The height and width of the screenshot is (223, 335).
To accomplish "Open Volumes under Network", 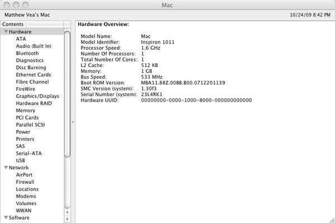I will [26, 203].
